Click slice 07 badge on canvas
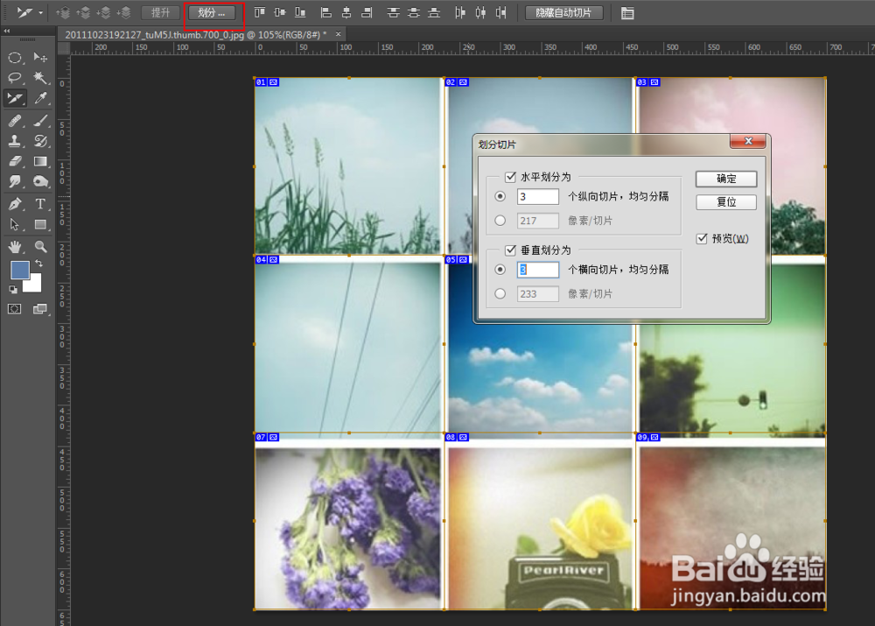This screenshot has height=626, width=875. point(267,437)
